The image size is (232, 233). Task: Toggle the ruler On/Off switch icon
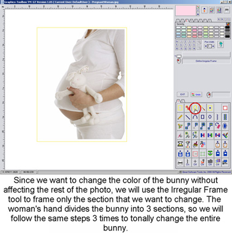(187, 163)
